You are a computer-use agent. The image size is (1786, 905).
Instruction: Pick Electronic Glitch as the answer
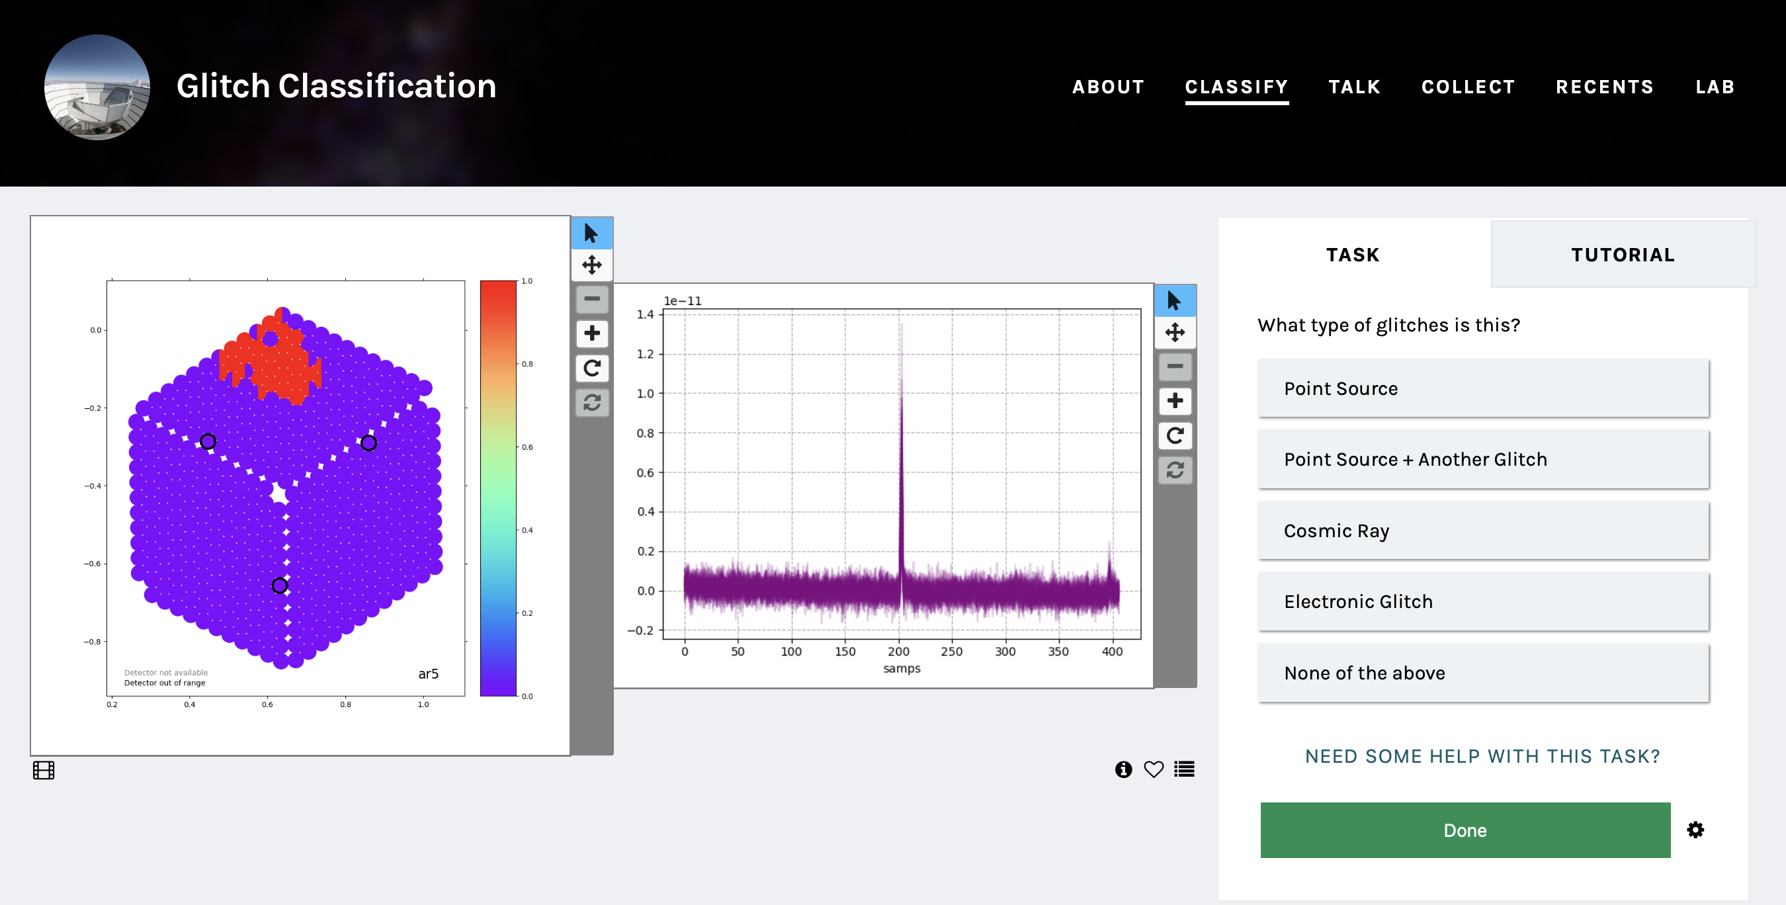coord(1482,601)
